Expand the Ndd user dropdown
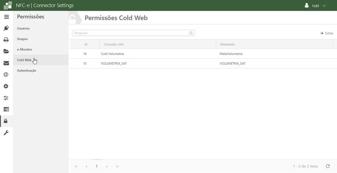Image resolution: width=337 pixels, height=173 pixels. (315, 6)
